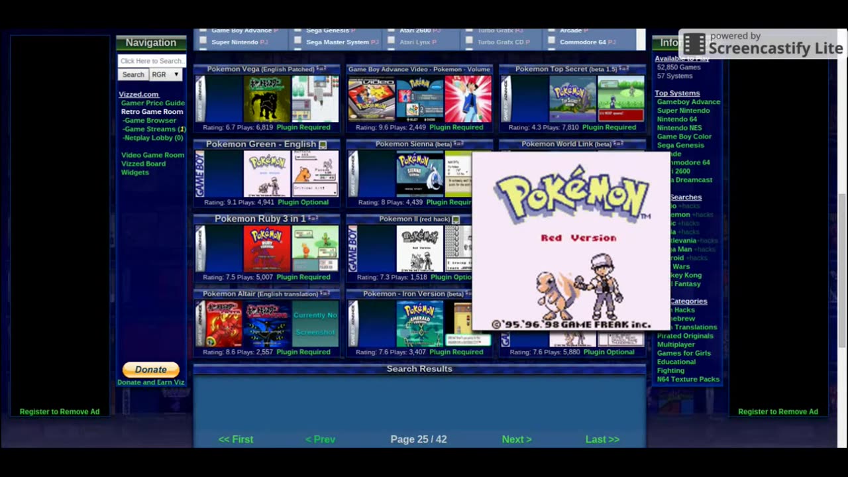Viewport: 848px width, 477px height.
Task: Open the Pokemon Ruby 3 in 1 title
Action: [x=260, y=219]
